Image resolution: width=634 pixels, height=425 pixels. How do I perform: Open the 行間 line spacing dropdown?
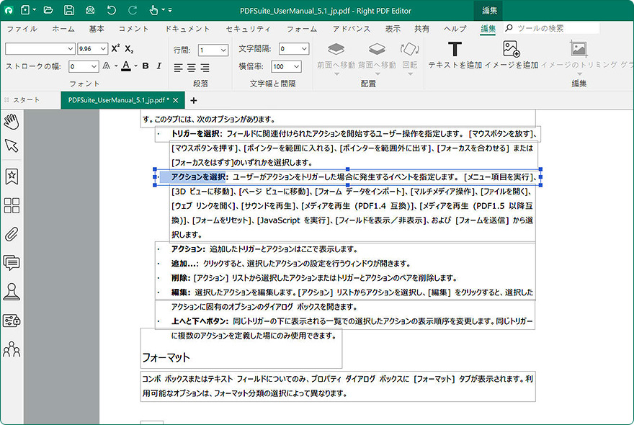tap(223, 50)
